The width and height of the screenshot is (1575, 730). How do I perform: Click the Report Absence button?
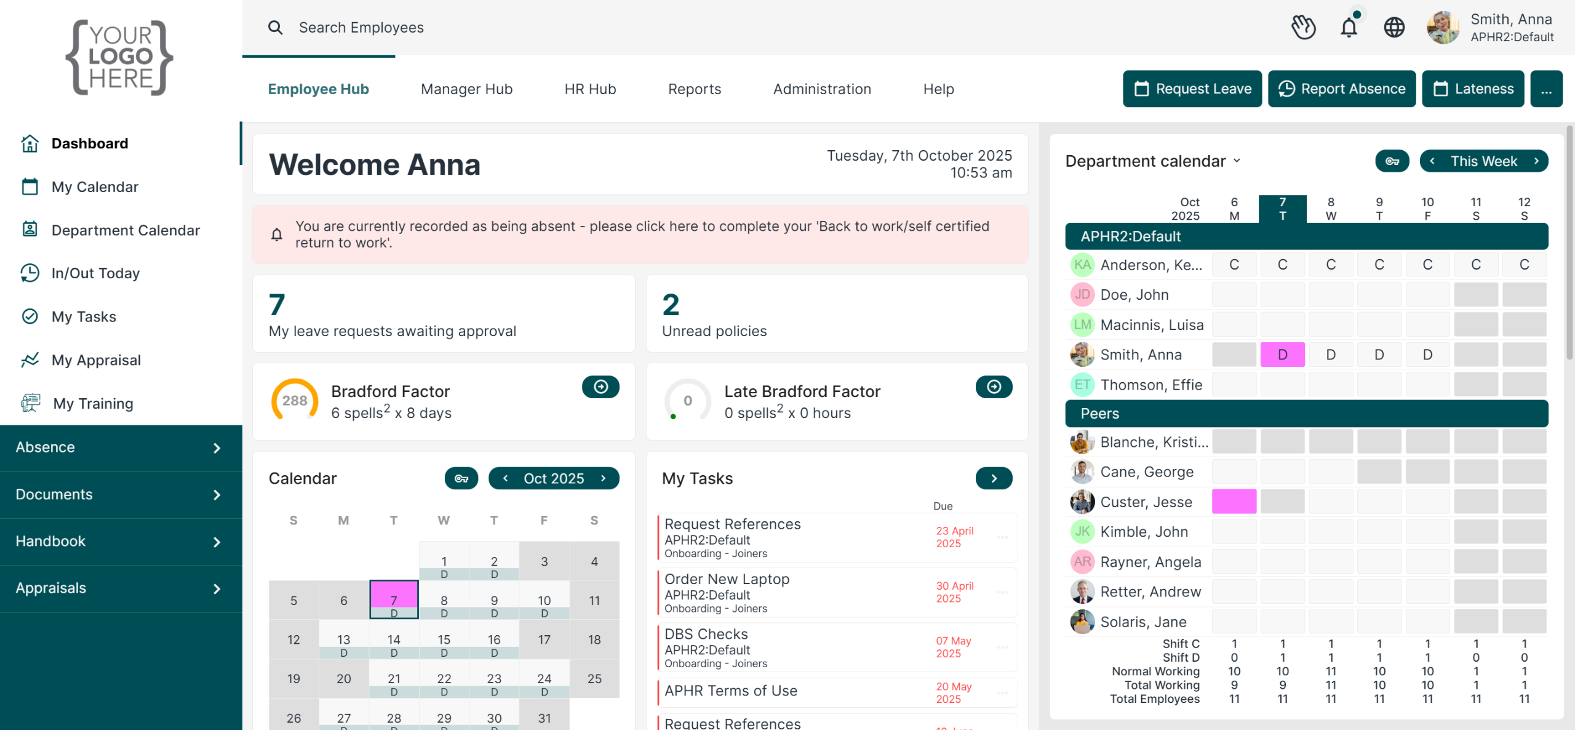[x=1341, y=89]
